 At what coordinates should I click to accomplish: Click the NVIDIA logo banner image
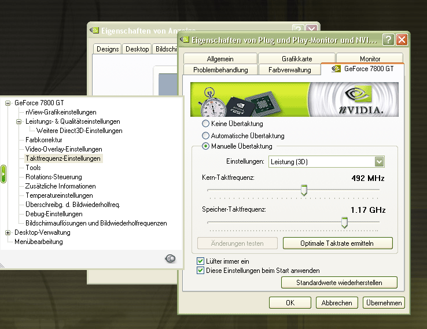295,99
